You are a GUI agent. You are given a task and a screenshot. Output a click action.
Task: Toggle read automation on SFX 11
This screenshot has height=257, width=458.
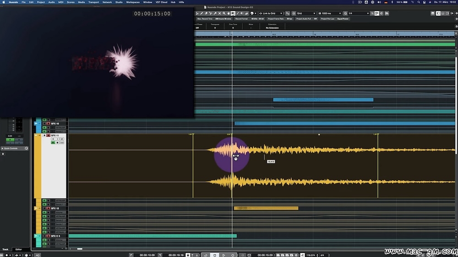click(53, 143)
